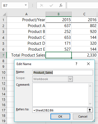Click the Edit Name help question mark

[76, 64]
